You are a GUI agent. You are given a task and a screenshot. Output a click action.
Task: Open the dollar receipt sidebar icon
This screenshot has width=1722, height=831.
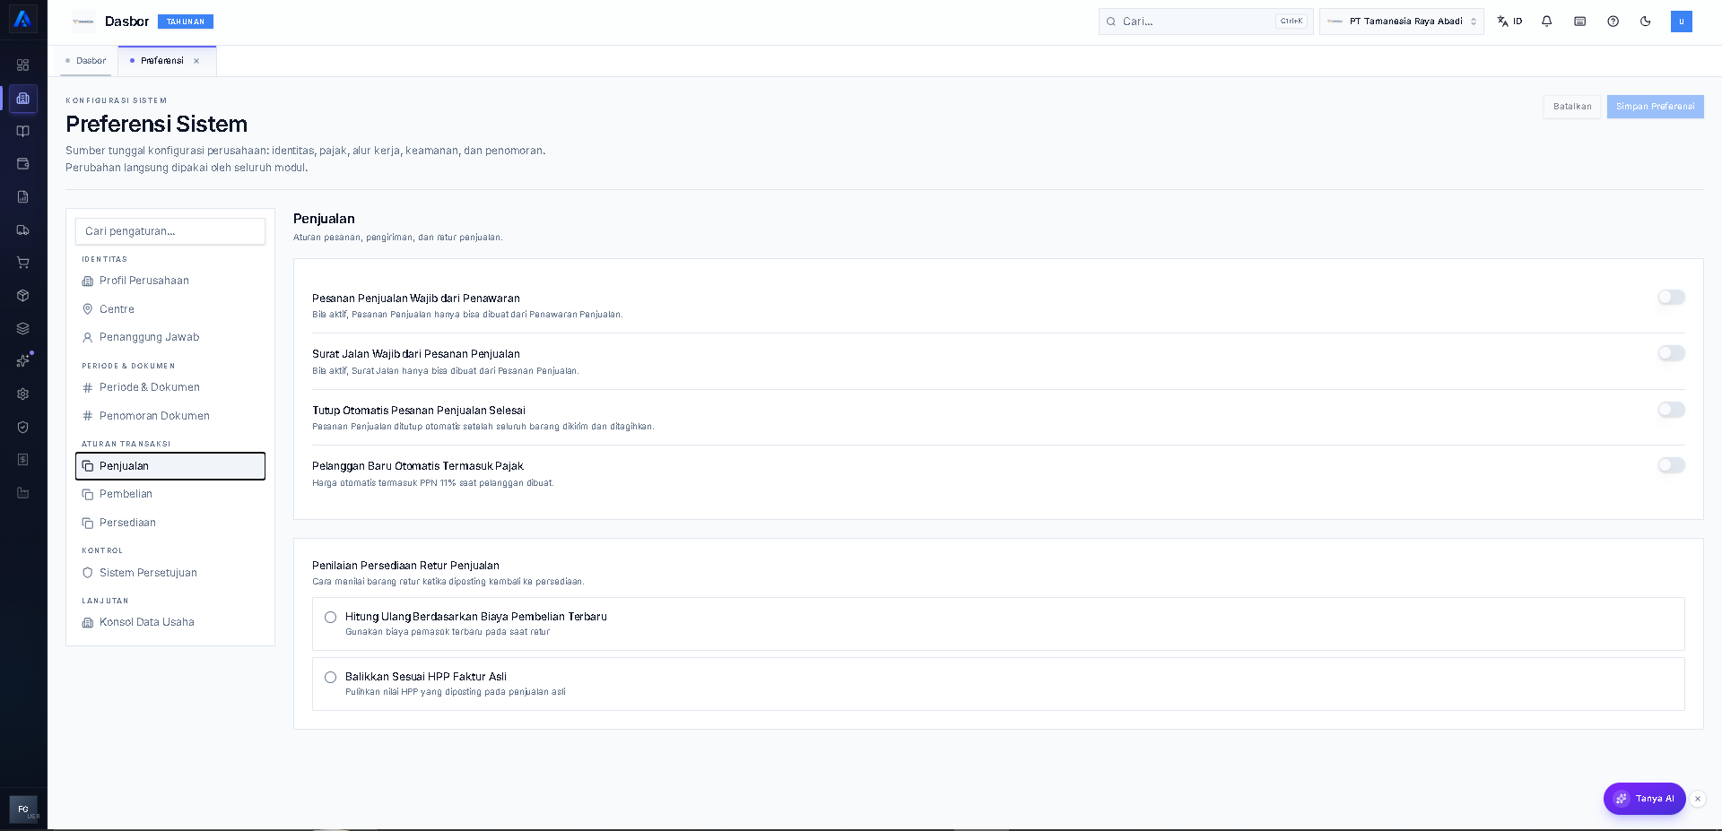tap(23, 460)
